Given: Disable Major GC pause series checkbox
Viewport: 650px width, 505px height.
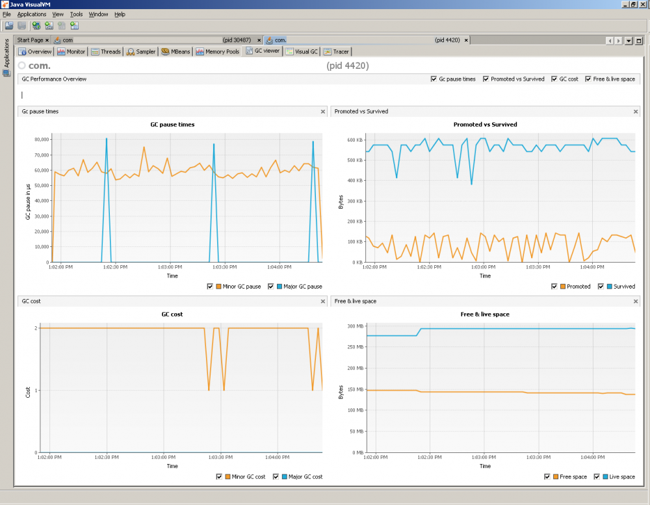Looking at the screenshot, I should click(x=270, y=287).
